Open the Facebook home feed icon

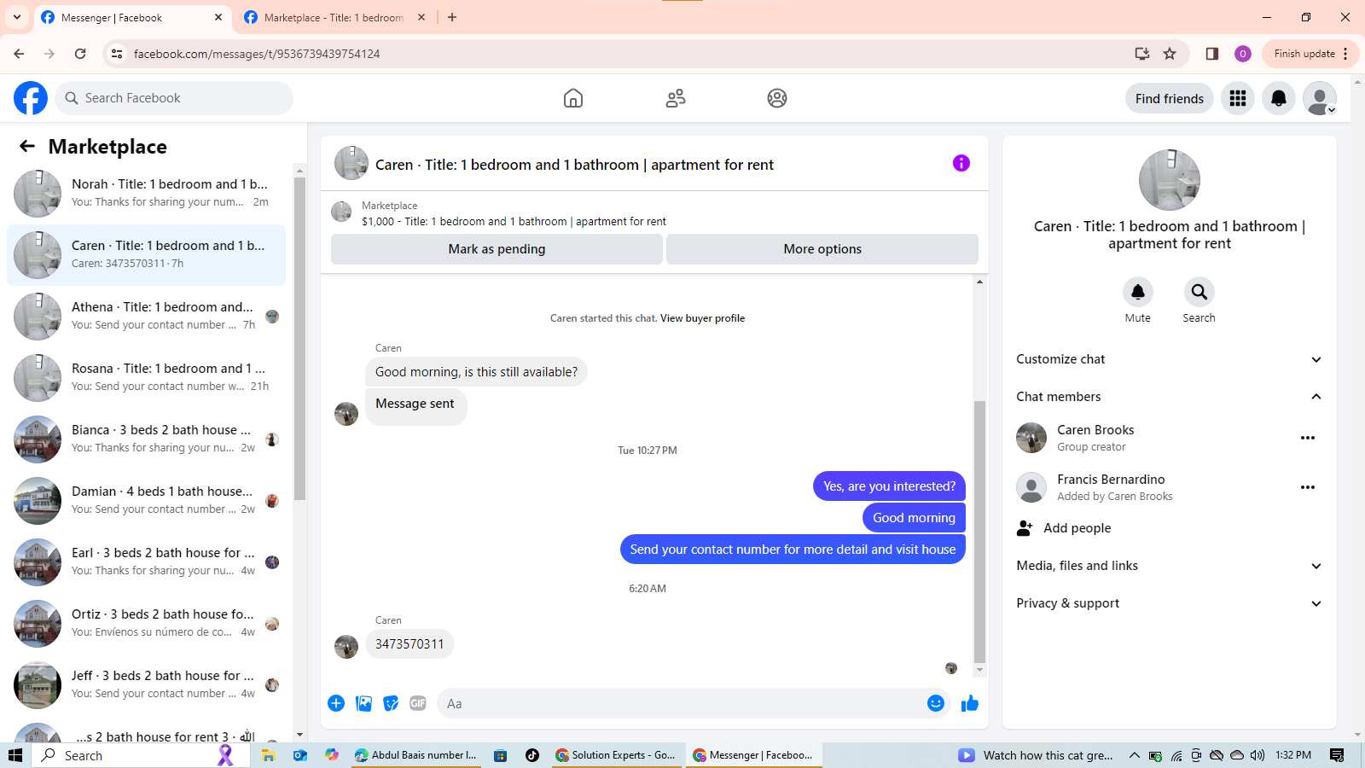[573, 98]
